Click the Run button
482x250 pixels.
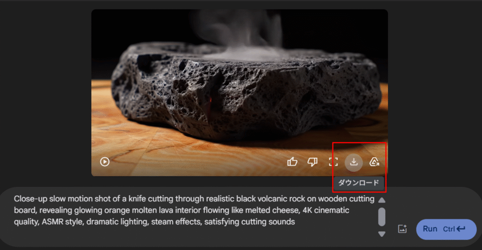pos(446,229)
